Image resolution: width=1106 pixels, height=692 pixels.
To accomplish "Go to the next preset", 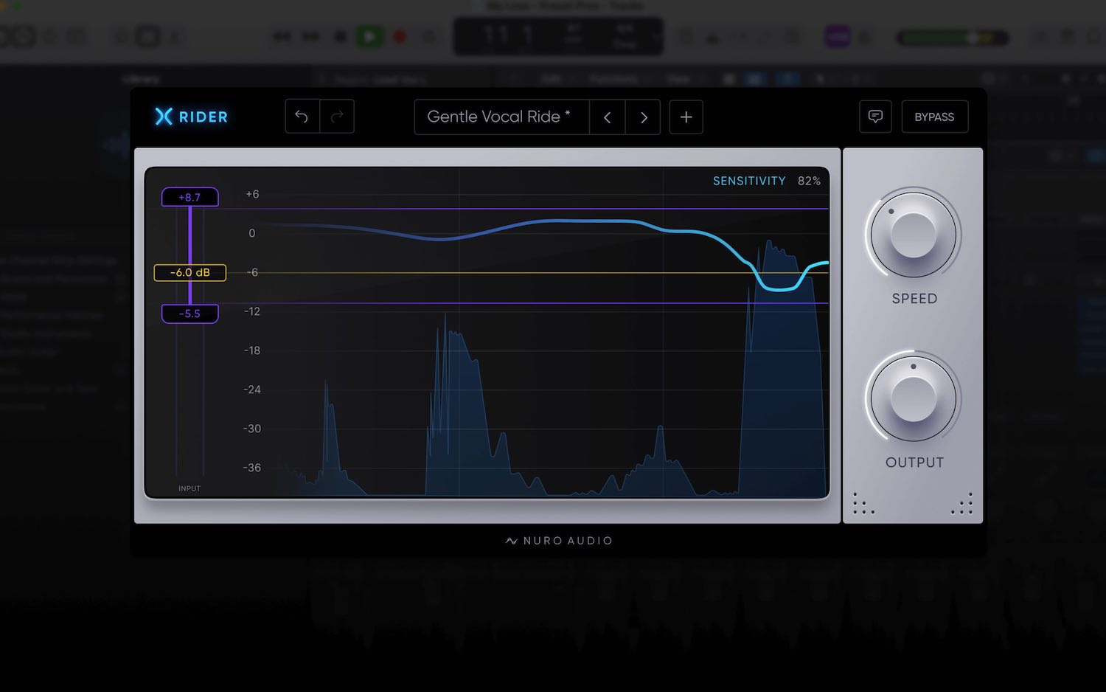I will point(643,117).
